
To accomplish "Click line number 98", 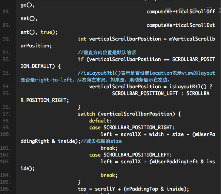I will tap(6, 121).
